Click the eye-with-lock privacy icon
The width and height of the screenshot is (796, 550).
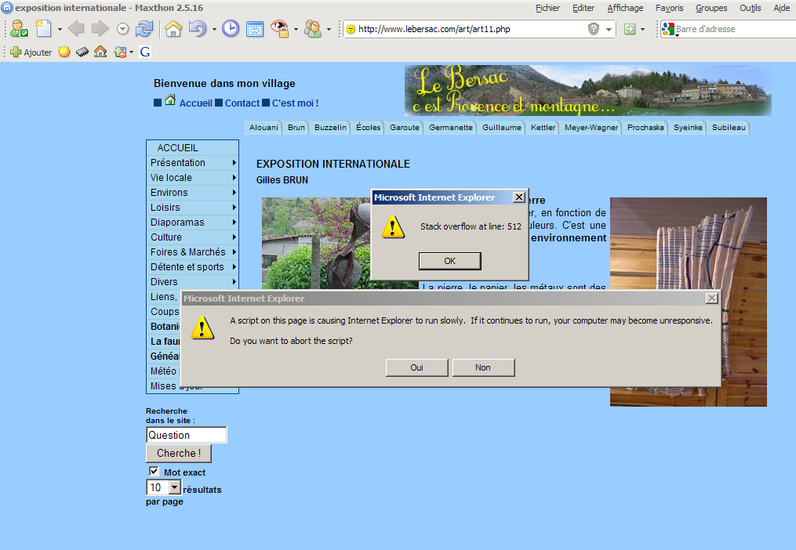click(279, 28)
